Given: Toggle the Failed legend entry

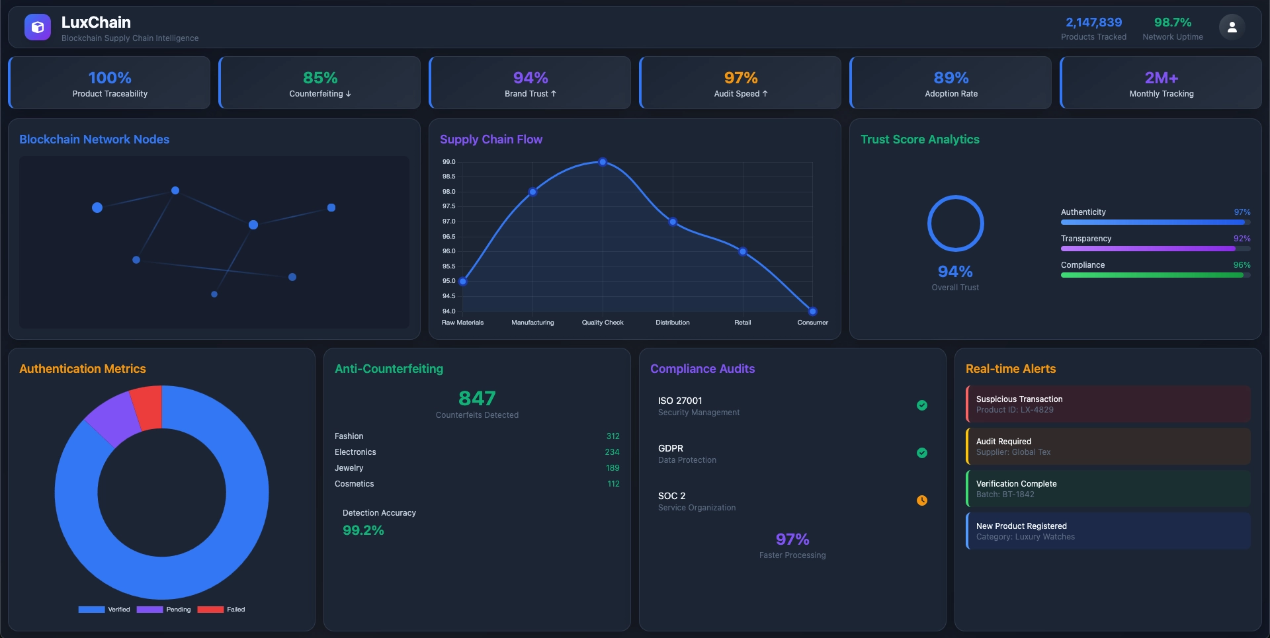Looking at the screenshot, I should (x=222, y=610).
